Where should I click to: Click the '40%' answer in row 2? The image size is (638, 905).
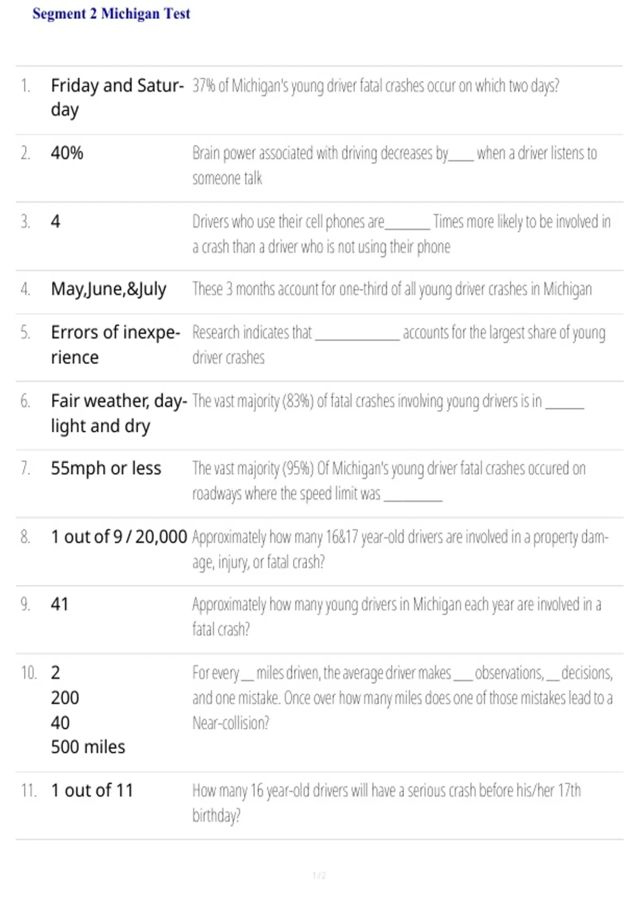[x=67, y=153]
